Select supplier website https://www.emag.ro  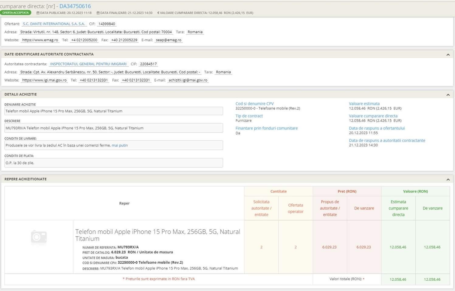(x=40, y=40)
